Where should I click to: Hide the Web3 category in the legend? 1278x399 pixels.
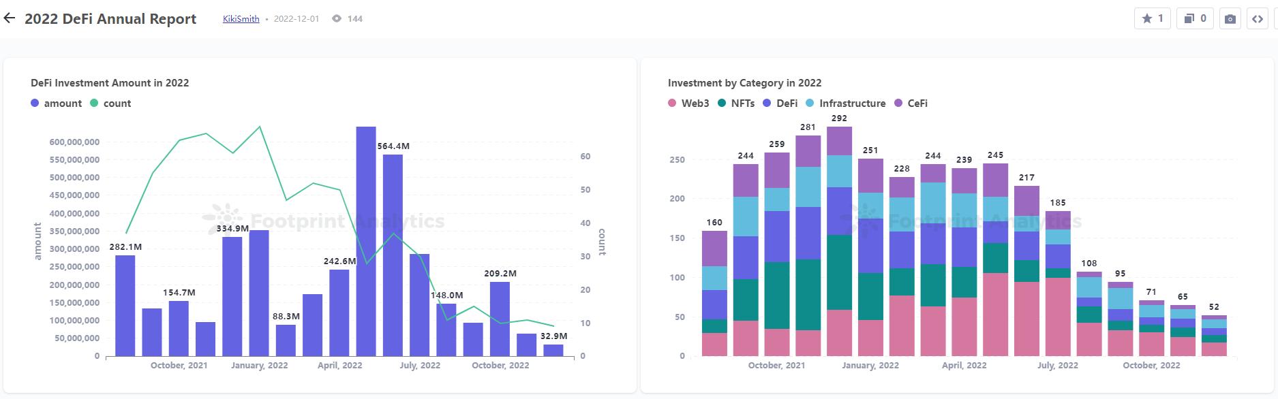[688, 103]
